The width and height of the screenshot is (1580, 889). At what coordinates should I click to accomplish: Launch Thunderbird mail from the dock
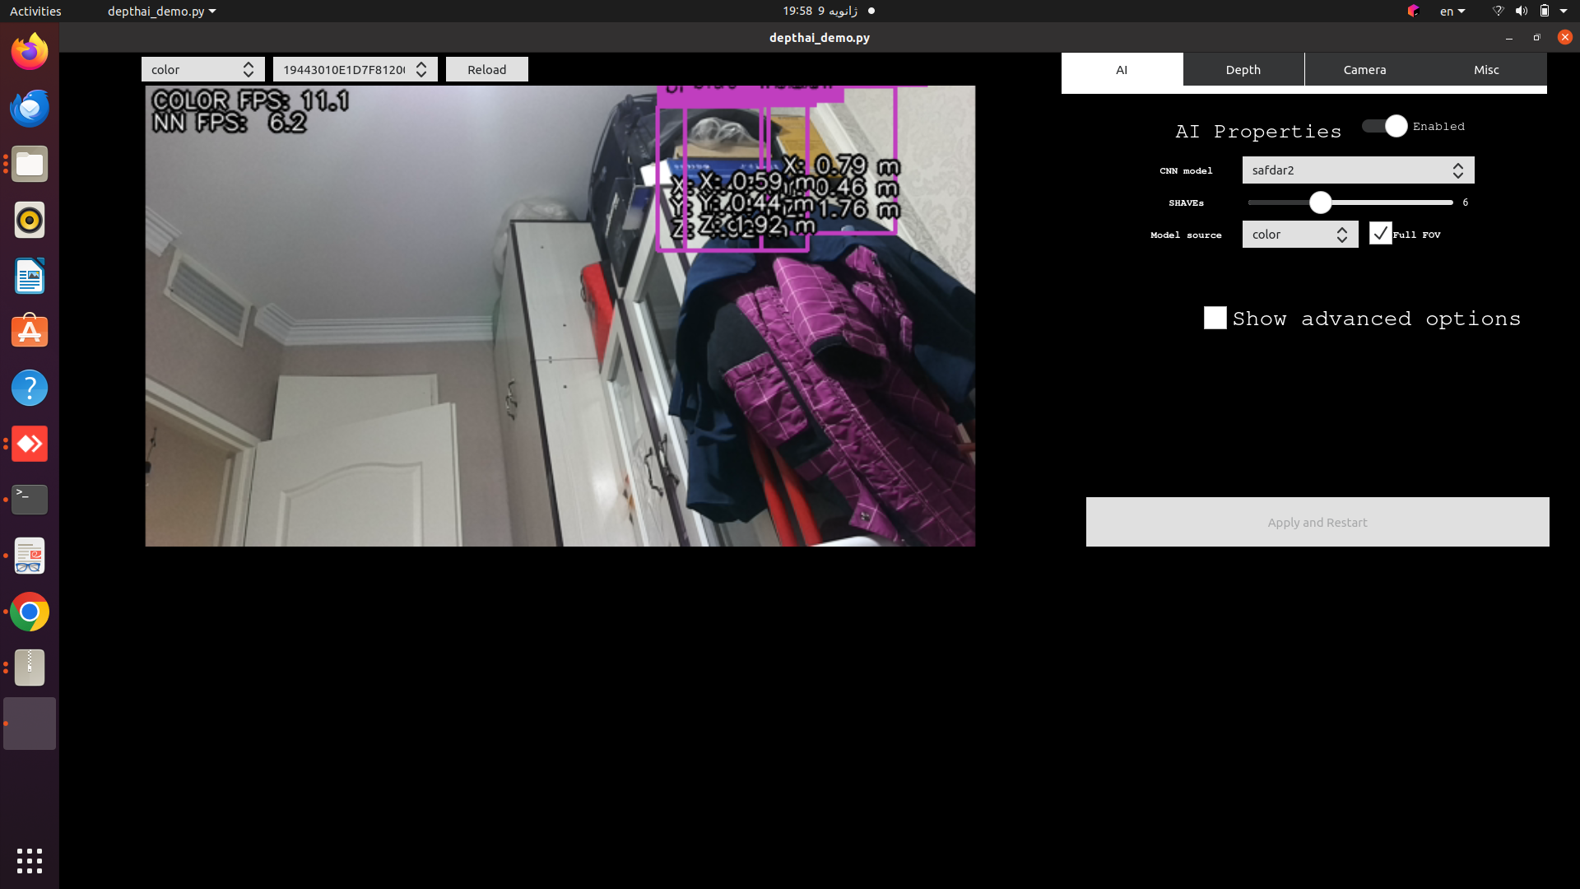click(30, 108)
